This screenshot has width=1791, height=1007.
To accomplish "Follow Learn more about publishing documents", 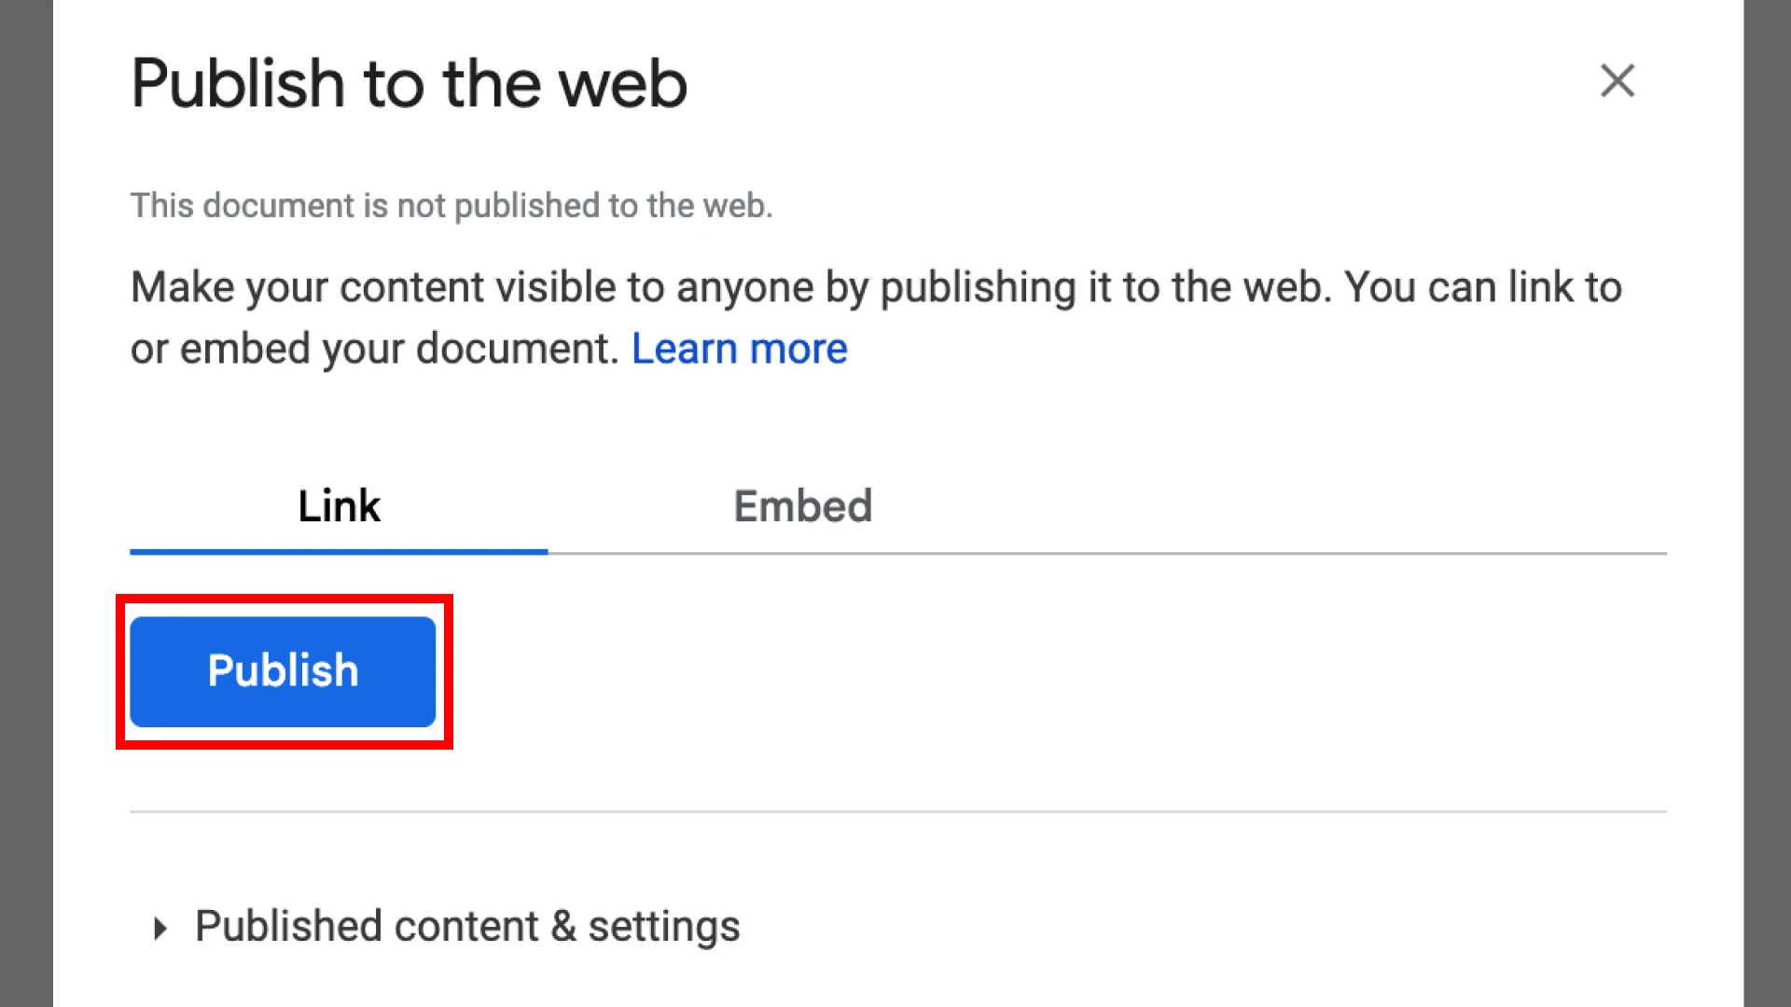I will pyautogui.click(x=739, y=349).
